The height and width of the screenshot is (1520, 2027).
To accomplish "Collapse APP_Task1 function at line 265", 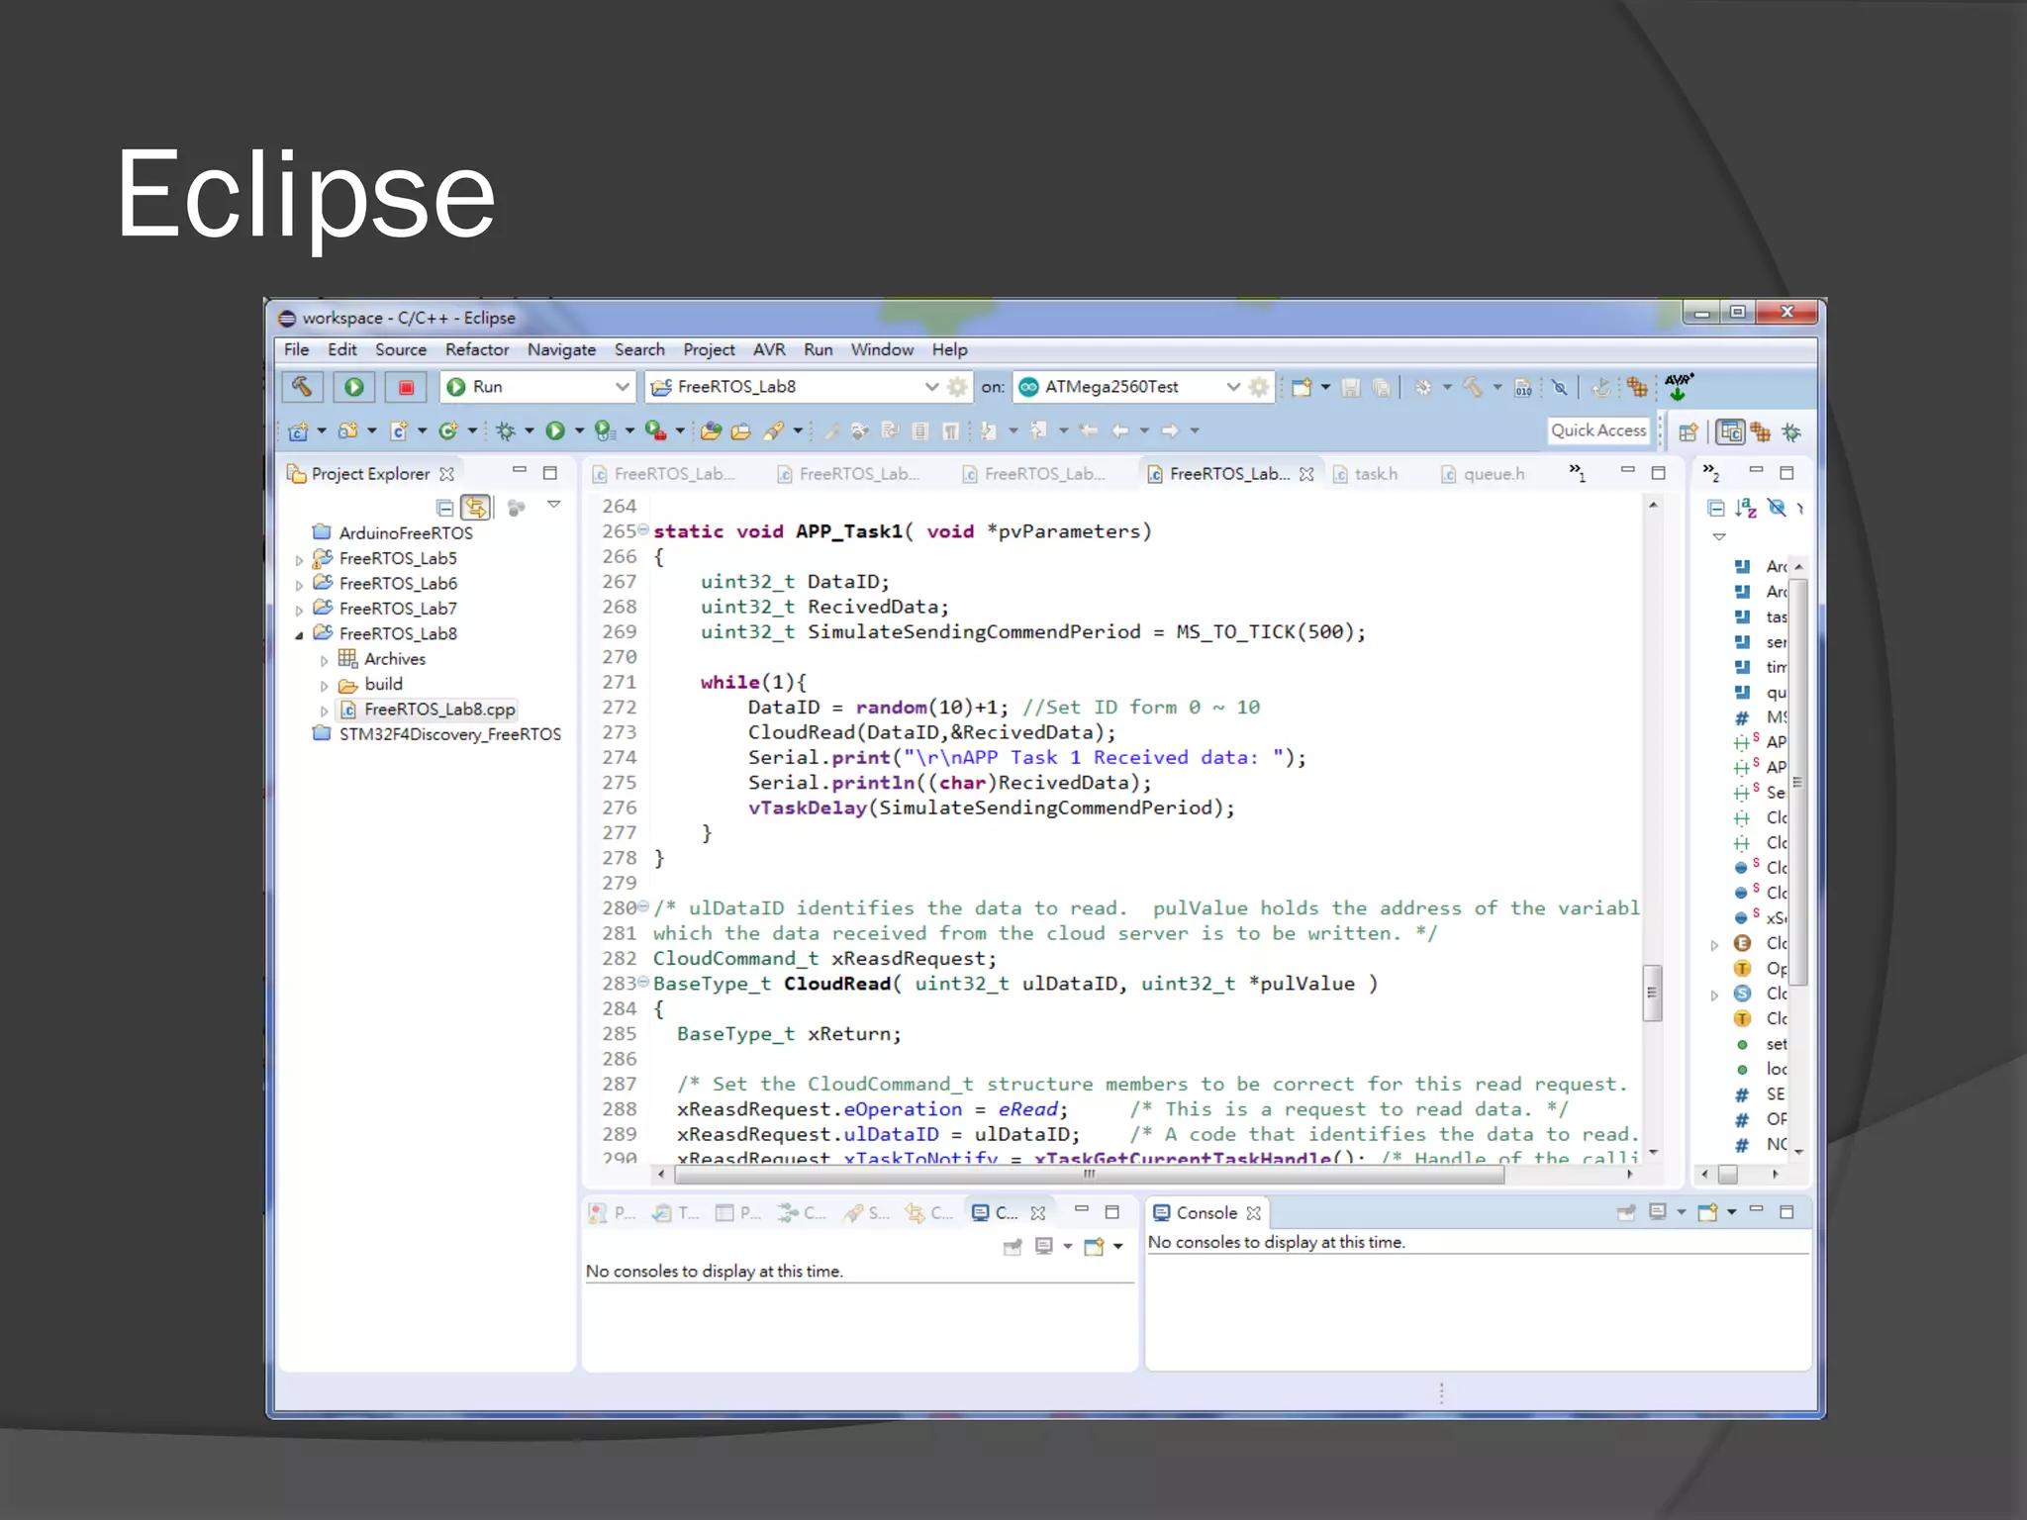I will [643, 529].
